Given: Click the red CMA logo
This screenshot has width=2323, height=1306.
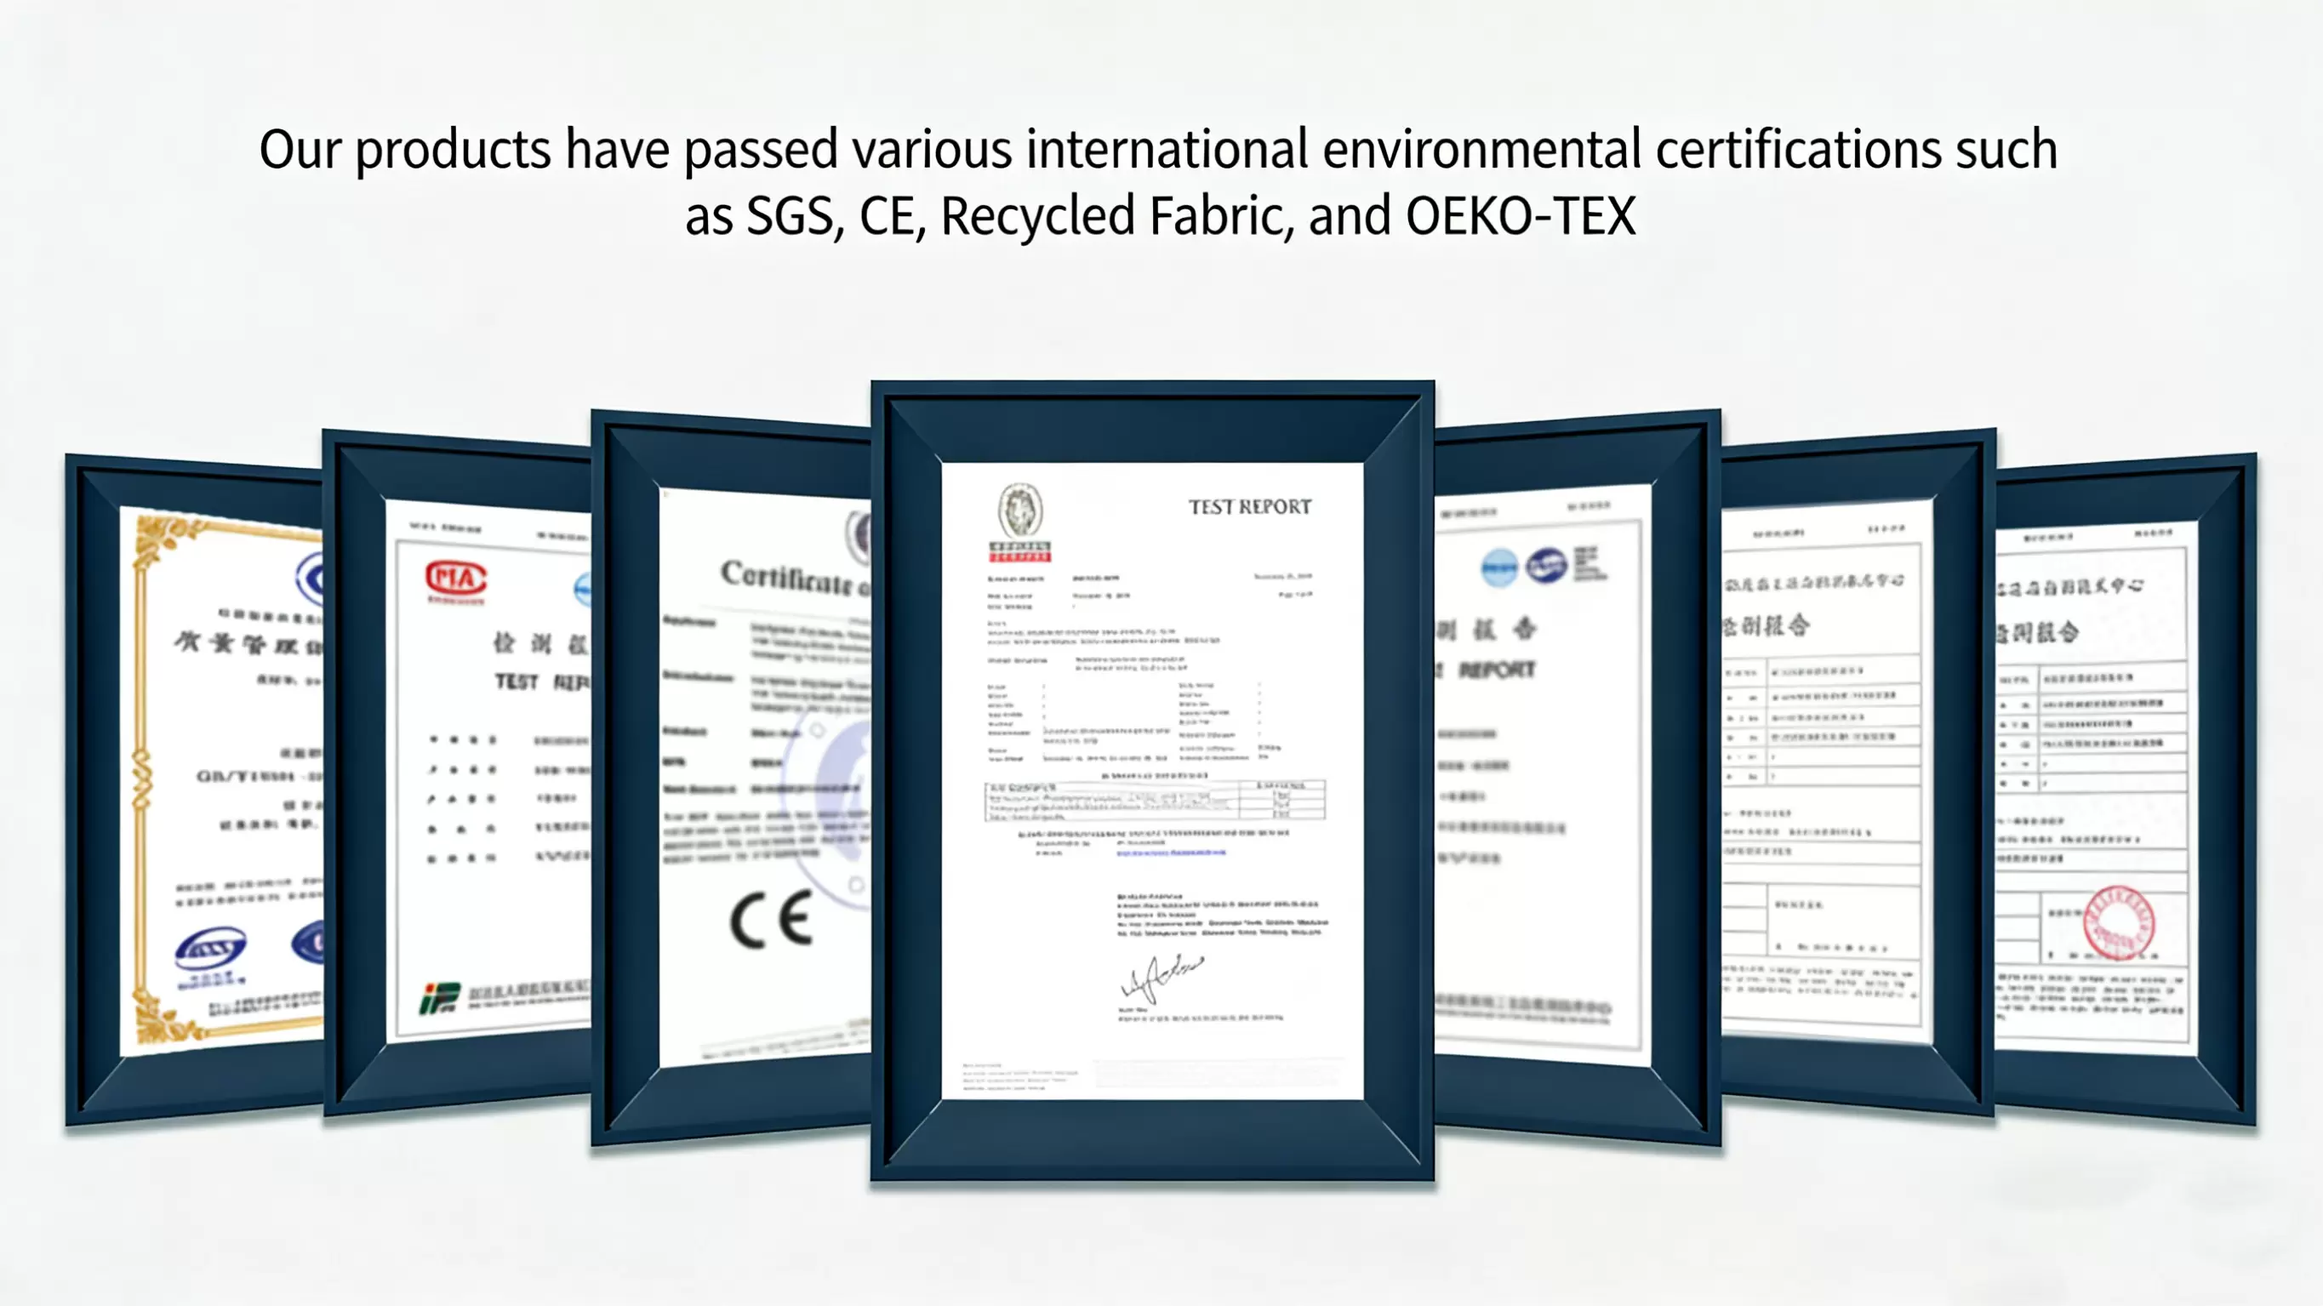Looking at the screenshot, I should (456, 579).
